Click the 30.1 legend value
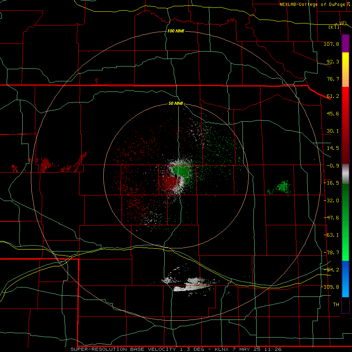Viewport: 352px width, 352px height. [333, 131]
